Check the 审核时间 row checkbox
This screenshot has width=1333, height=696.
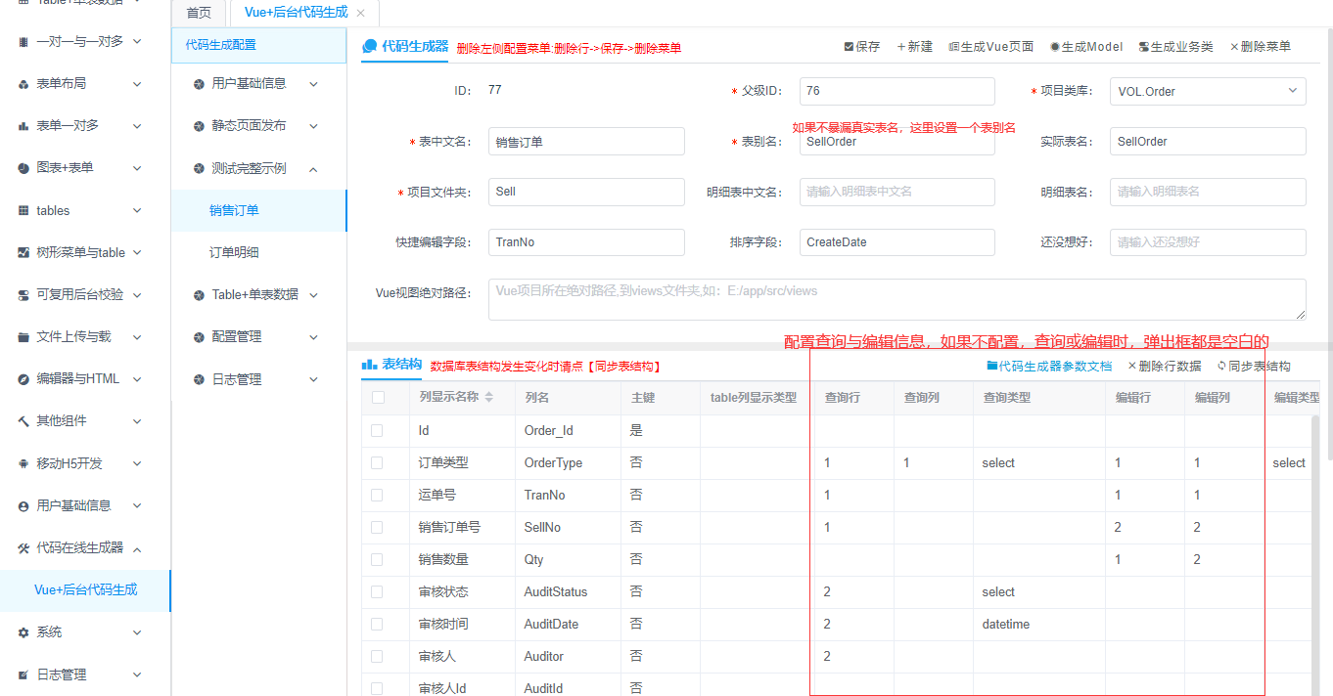click(378, 625)
